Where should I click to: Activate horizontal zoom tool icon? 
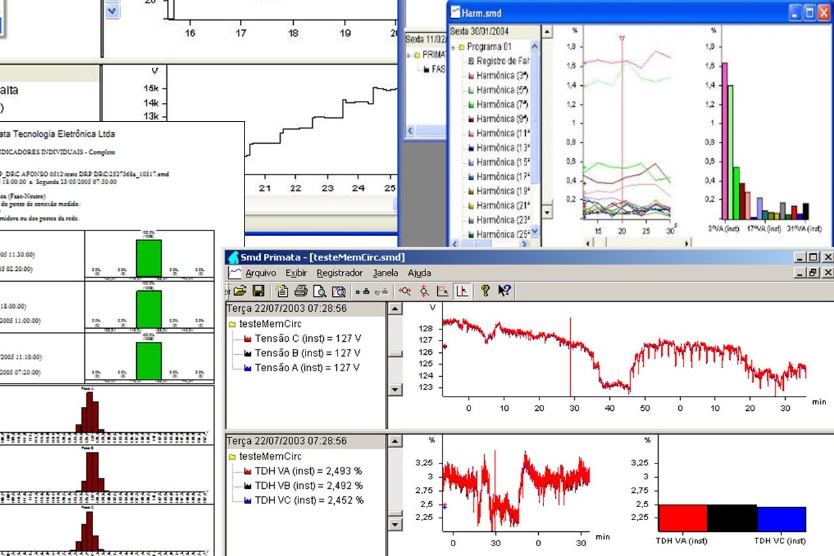tap(405, 291)
